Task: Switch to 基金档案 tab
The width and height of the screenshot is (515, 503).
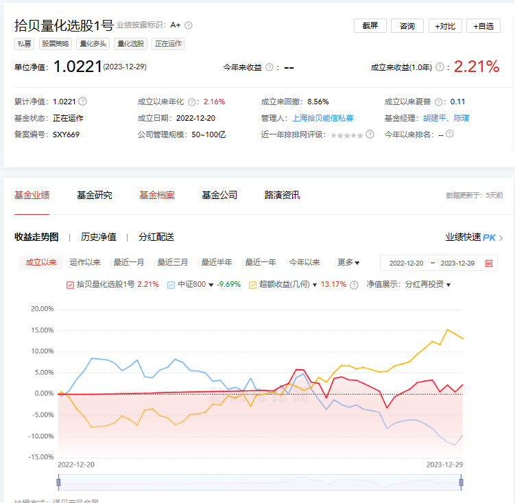Action: [x=157, y=195]
